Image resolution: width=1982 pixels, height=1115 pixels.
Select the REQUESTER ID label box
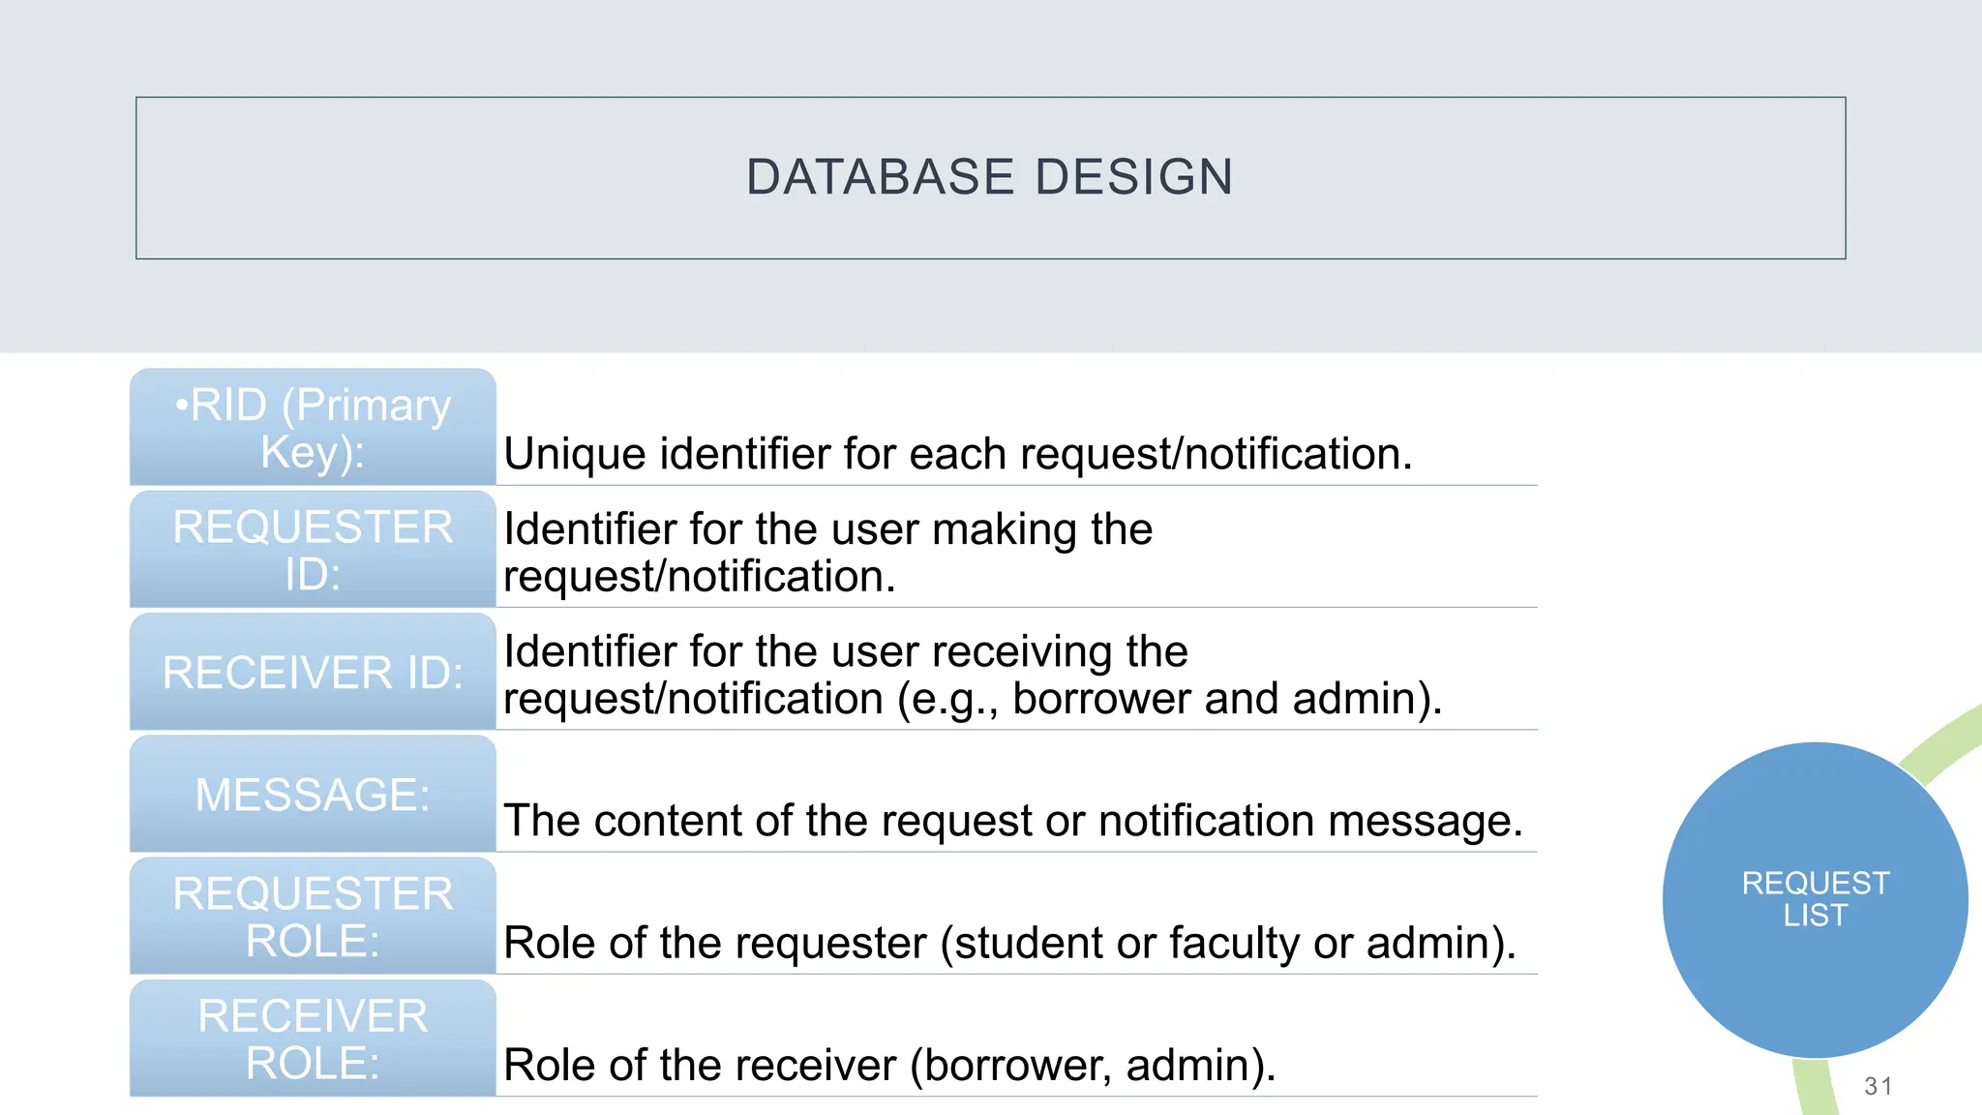[313, 549]
